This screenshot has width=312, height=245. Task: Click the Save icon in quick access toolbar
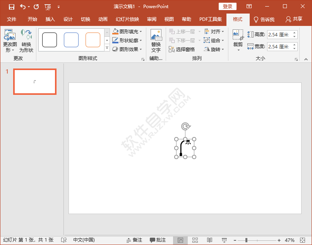tap(11, 7)
